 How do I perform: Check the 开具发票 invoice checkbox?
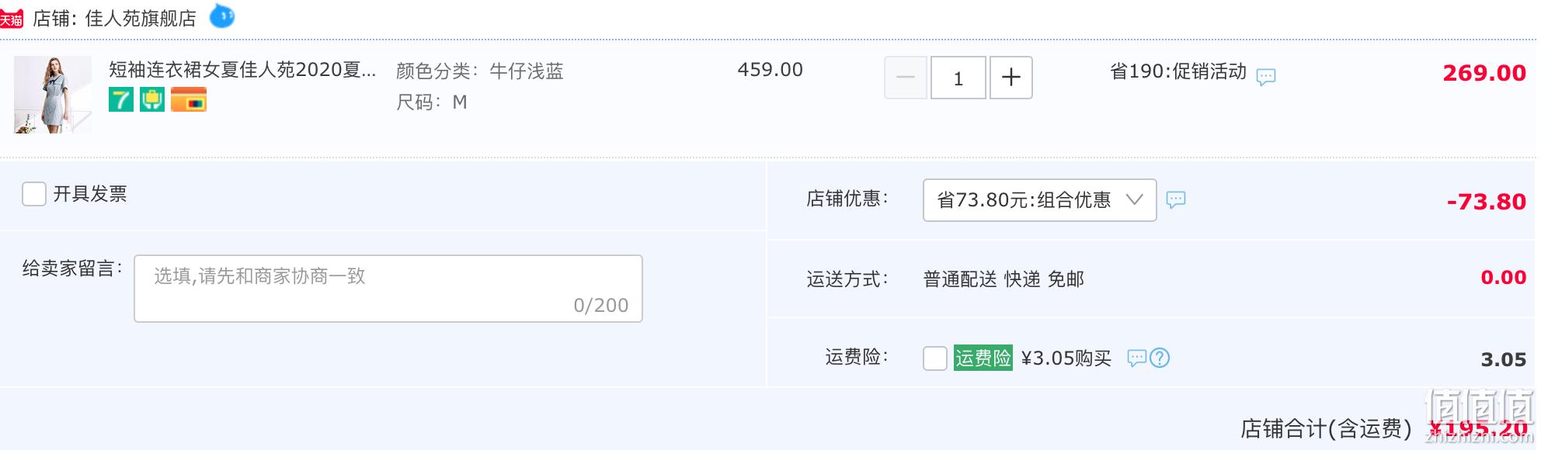click(x=34, y=194)
